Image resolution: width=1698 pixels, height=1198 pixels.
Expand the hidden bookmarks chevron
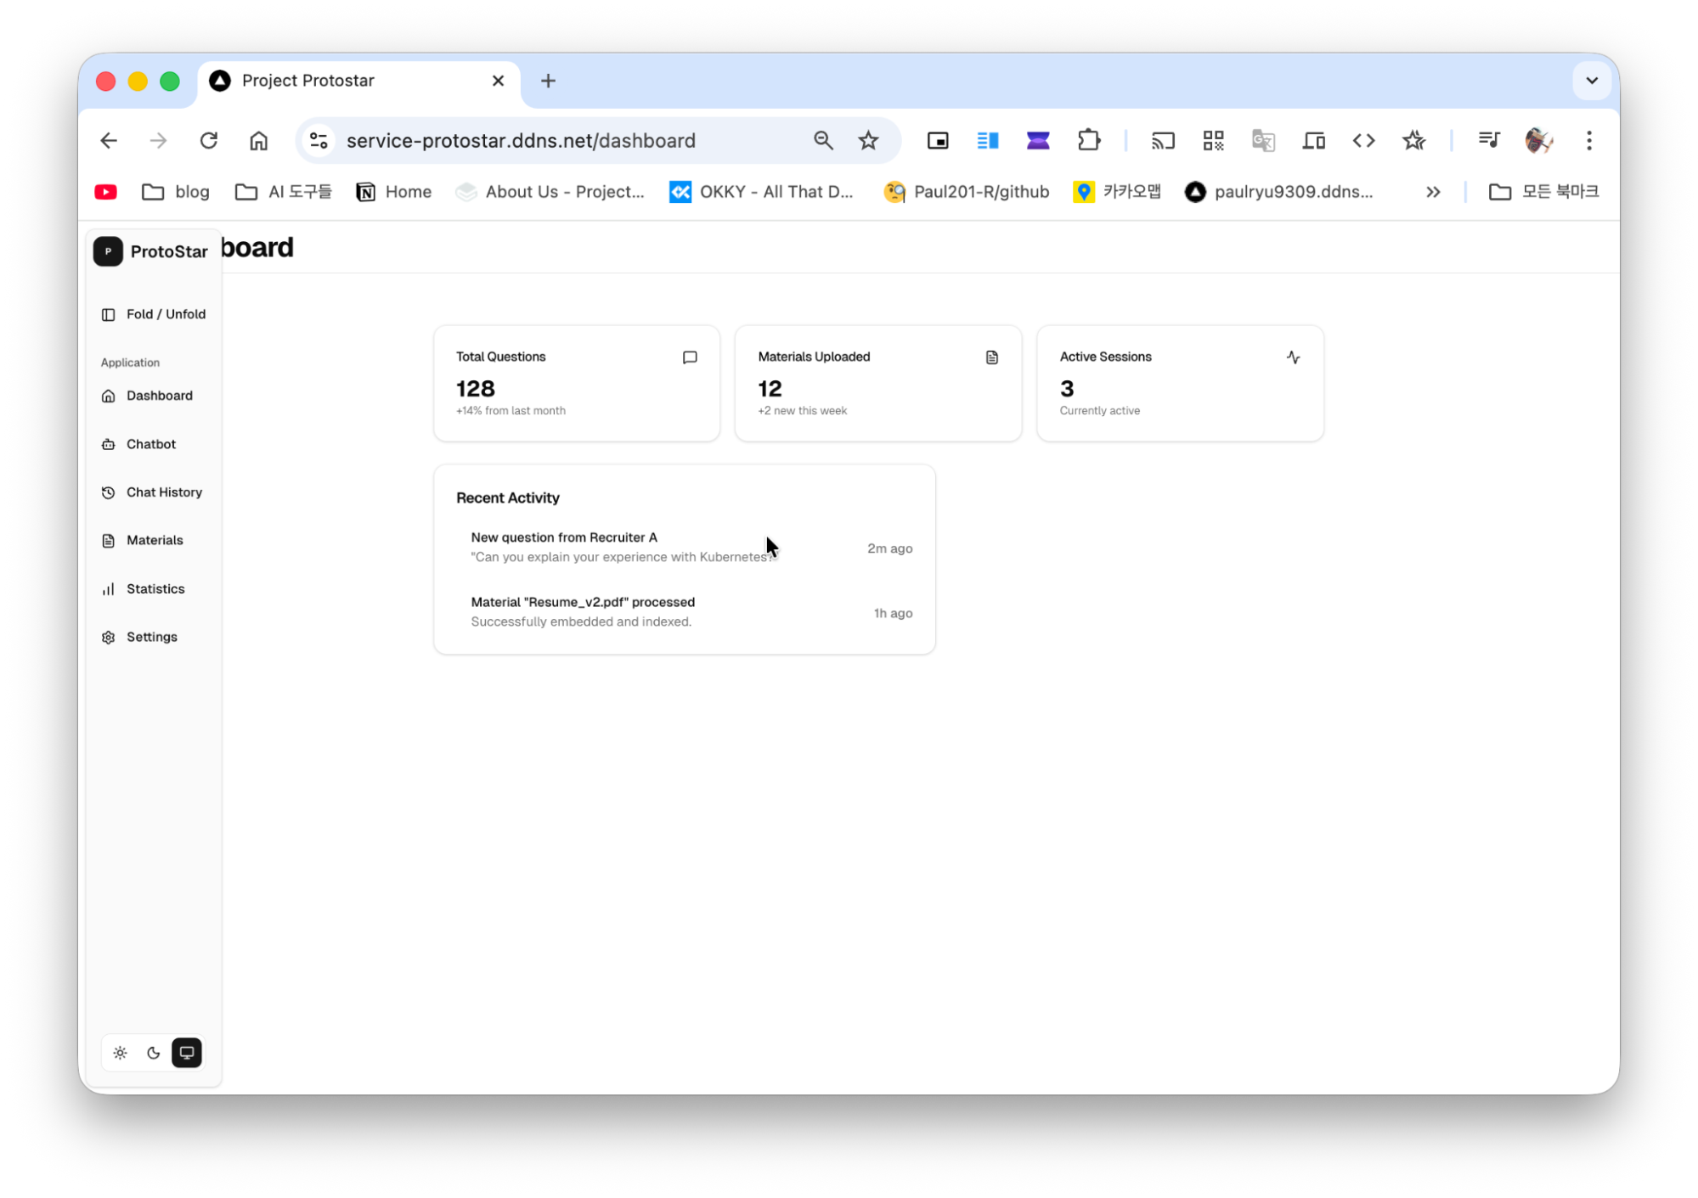click(x=1432, y=192)
